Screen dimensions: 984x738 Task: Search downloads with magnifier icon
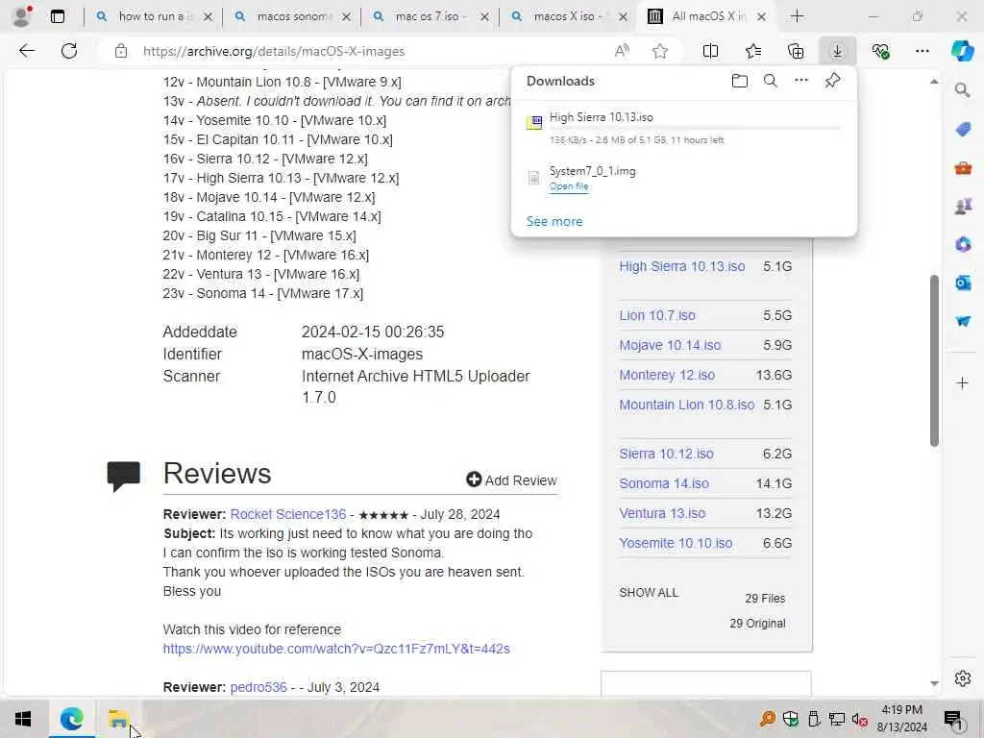[771, 81]
